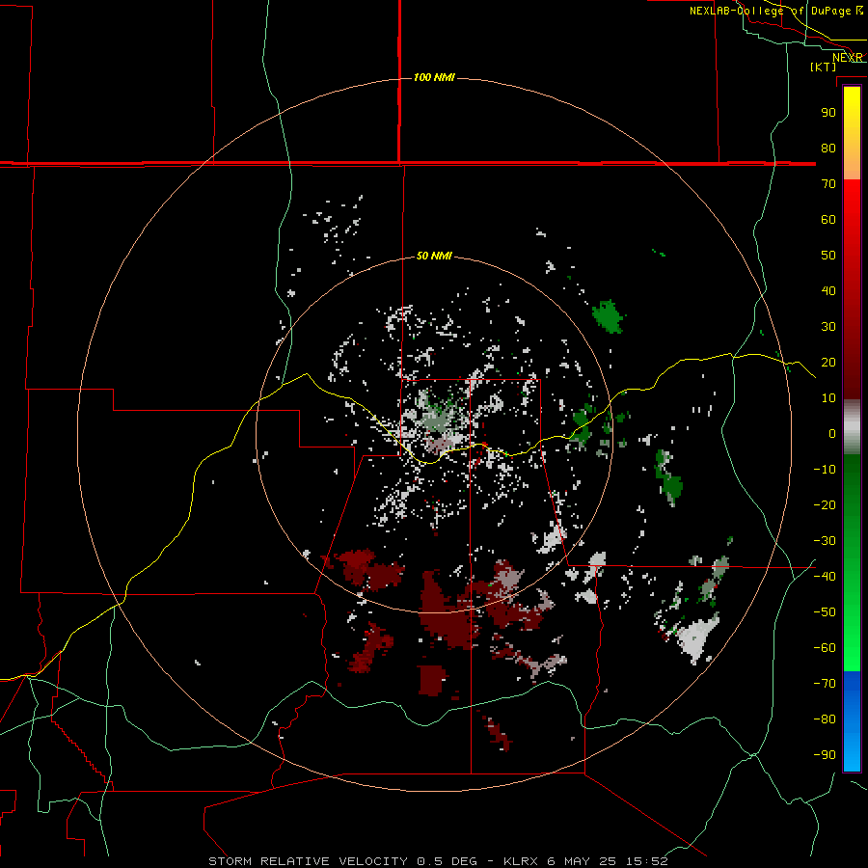The image size is (868, 868).
Task: Click the positive 60 value on velocity scale
Action: tap(828, 219)
